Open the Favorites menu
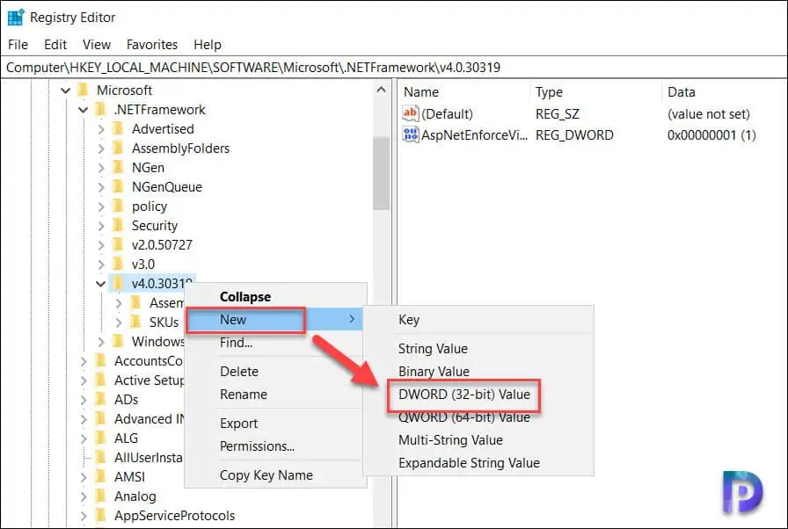The height and width of the screenshot is (529, 788). coord(152,45)
